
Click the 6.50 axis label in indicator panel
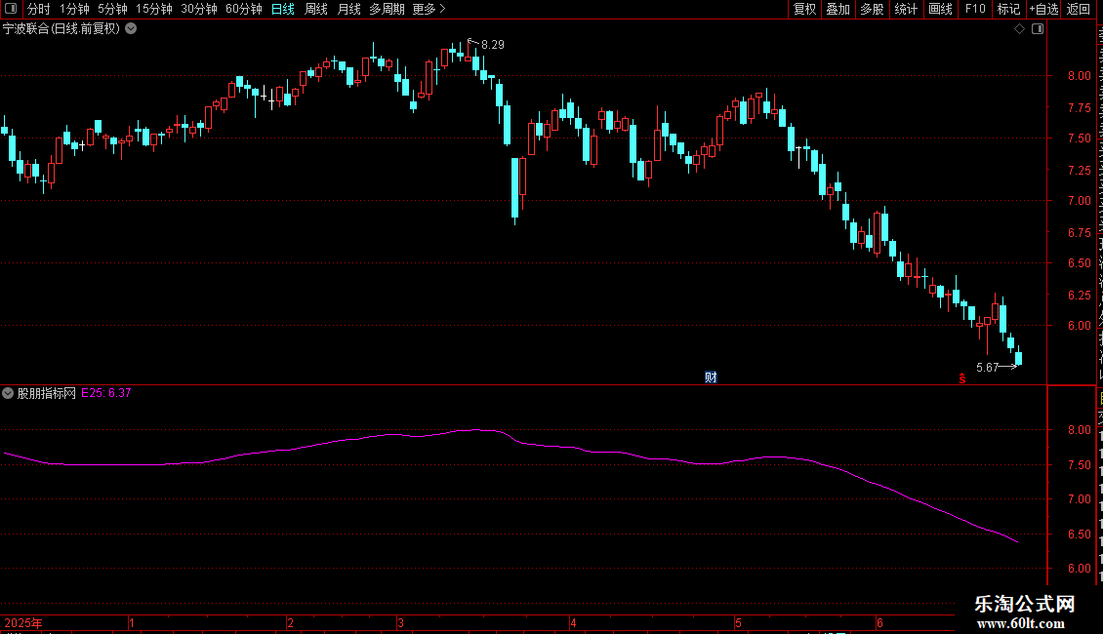pos(1079,535)
